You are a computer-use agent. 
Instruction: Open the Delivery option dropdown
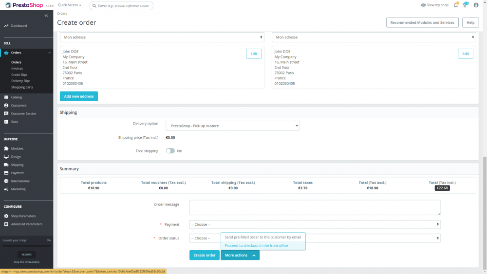(x=232, y=126)
